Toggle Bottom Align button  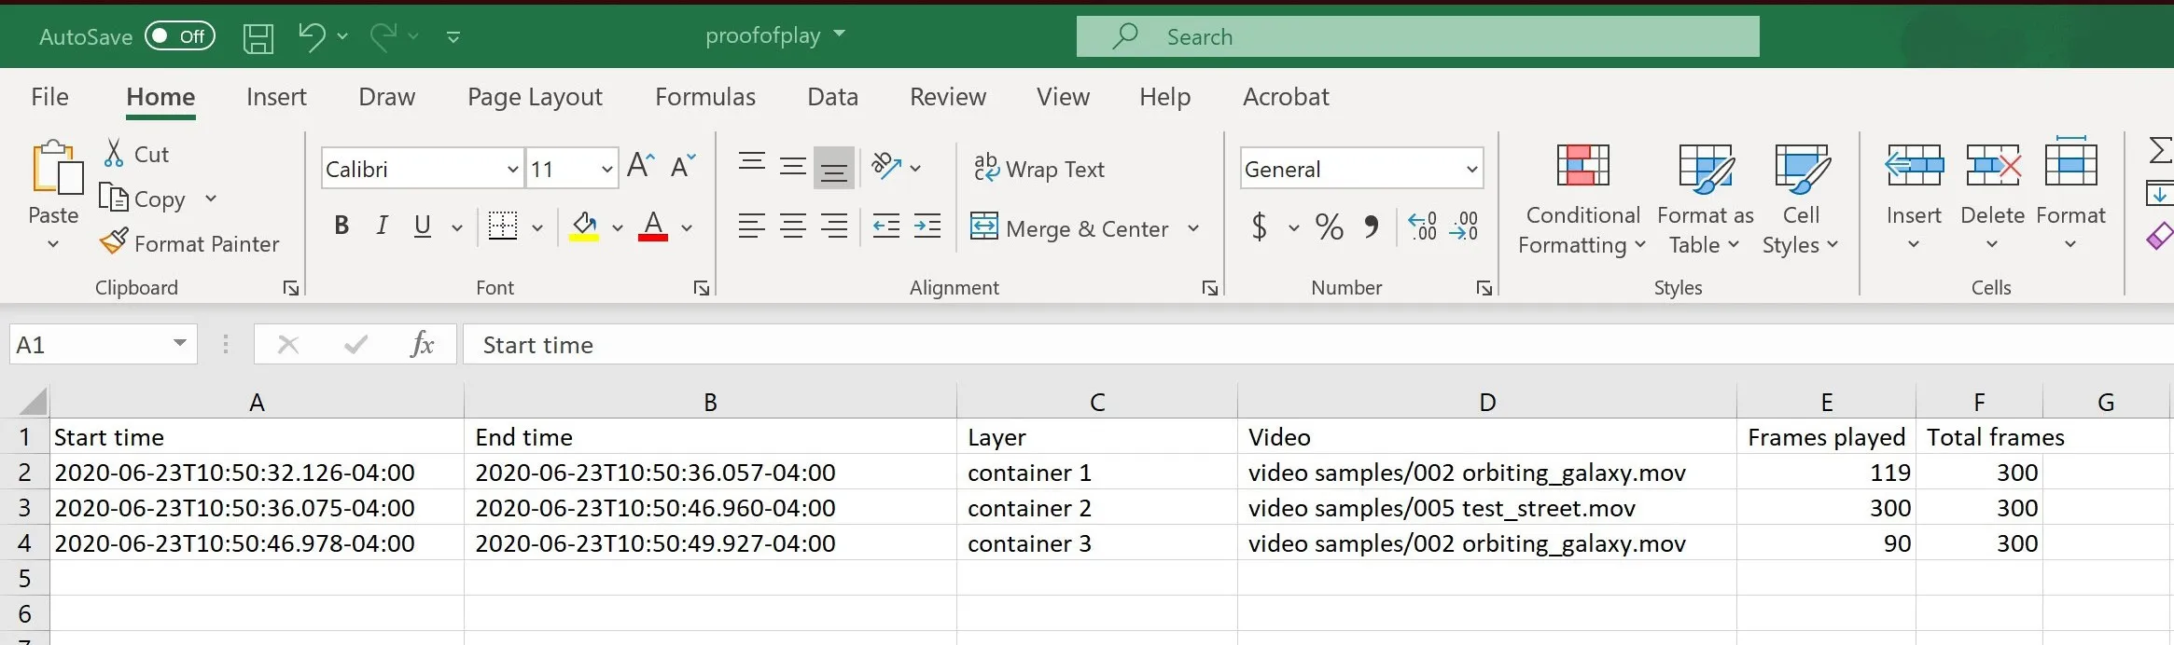pyautogui.click(x=834, y=168)
